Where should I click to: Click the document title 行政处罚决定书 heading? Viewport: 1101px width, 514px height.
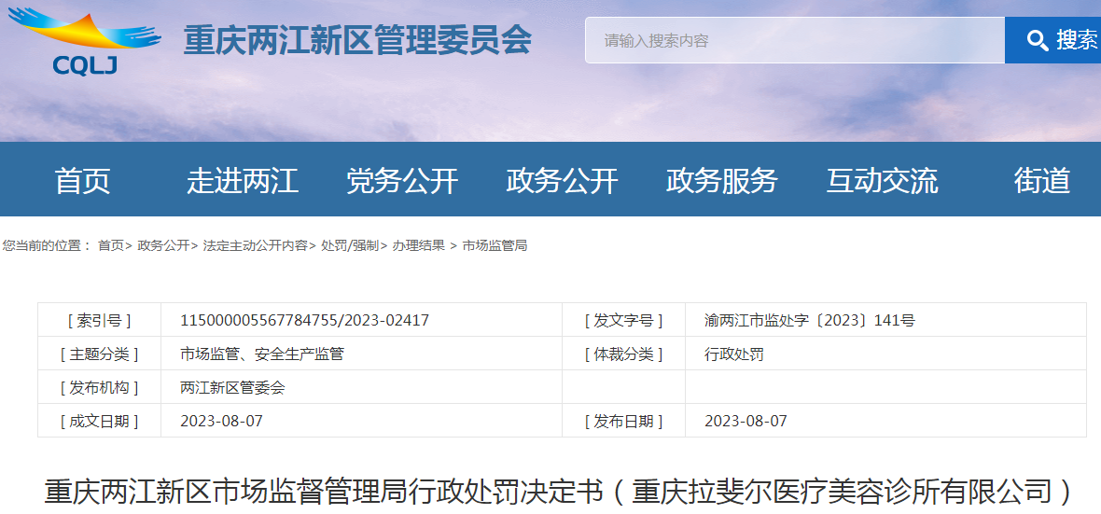(x=560, y=491)
